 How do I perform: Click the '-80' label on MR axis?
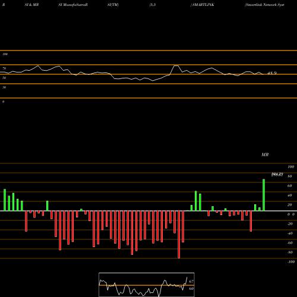click(290, 252)
